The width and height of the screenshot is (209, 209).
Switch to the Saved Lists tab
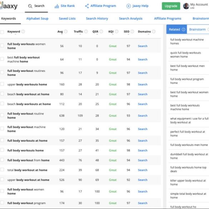click(67, 19)
